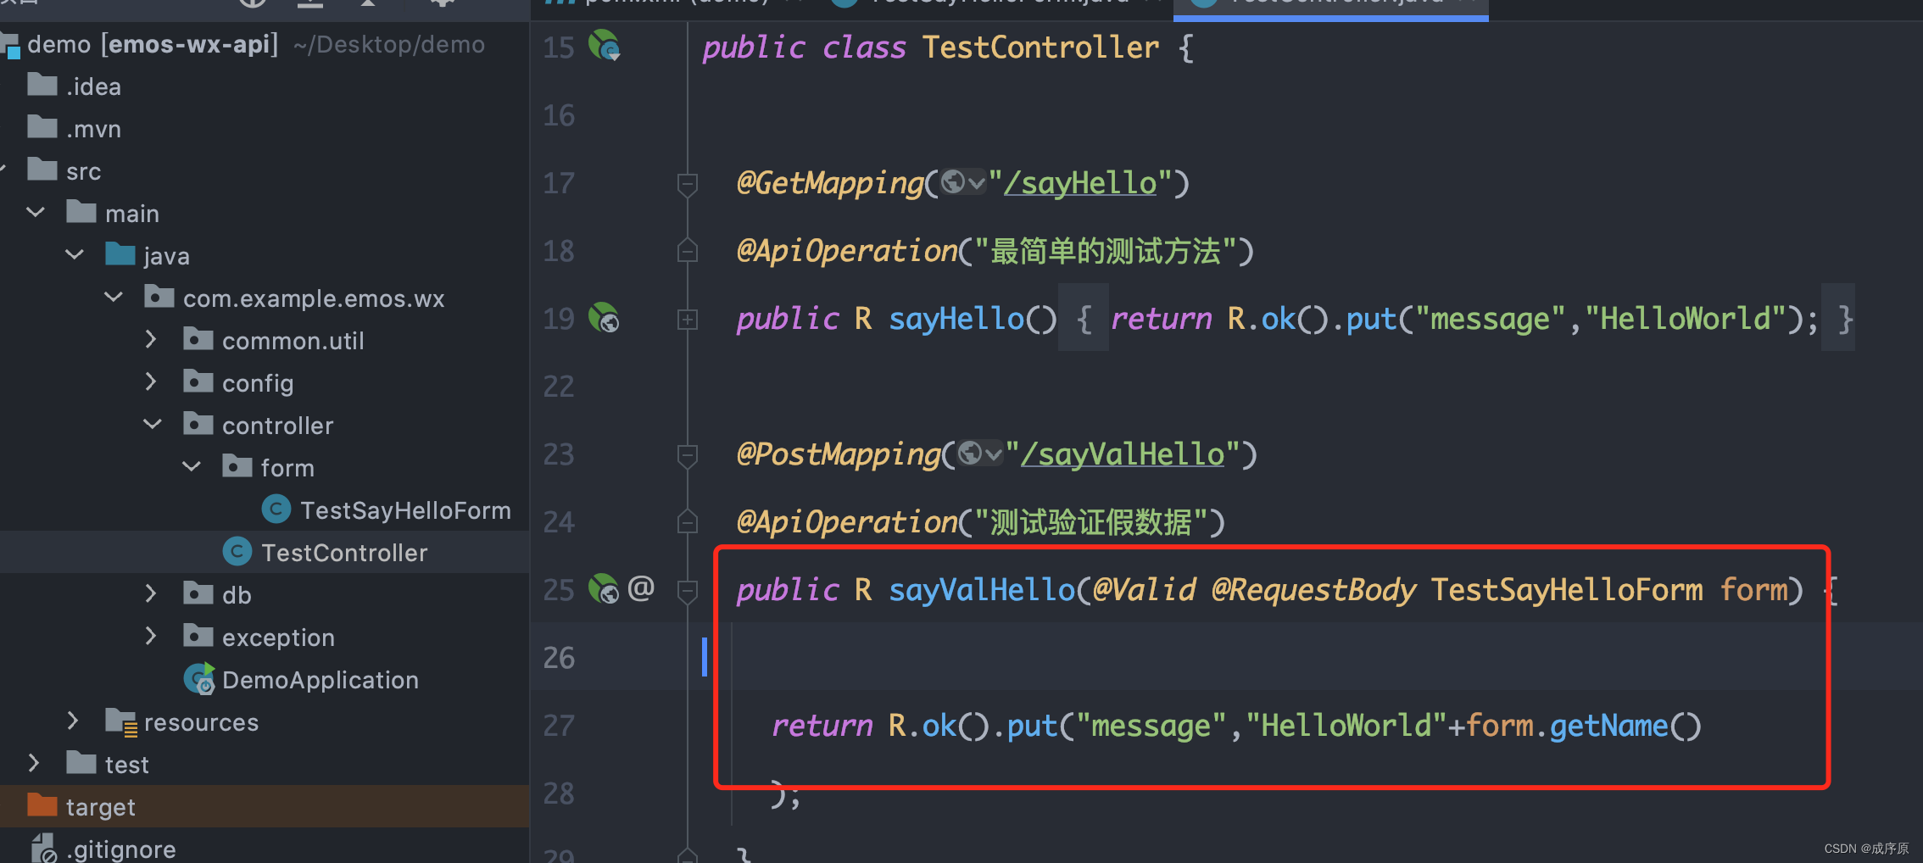Collapse the sayValHello method on line 25

tap(688, 591)
